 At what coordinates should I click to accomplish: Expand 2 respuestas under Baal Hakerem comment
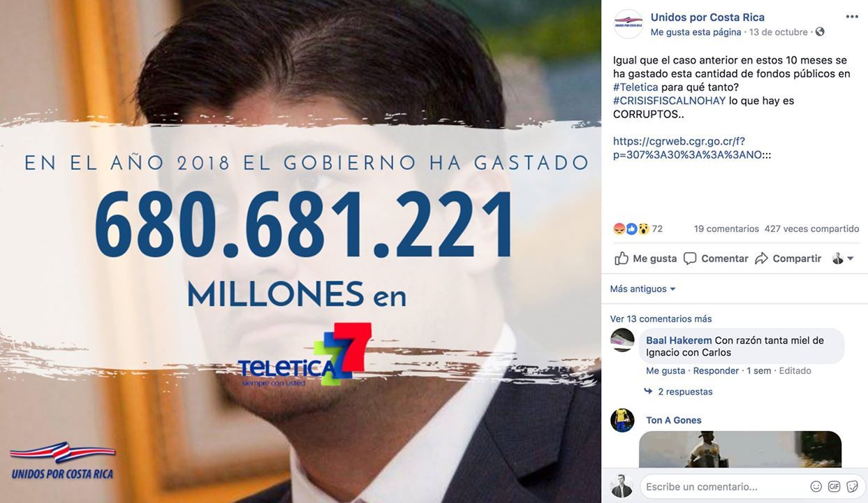[x=679, y=391]
